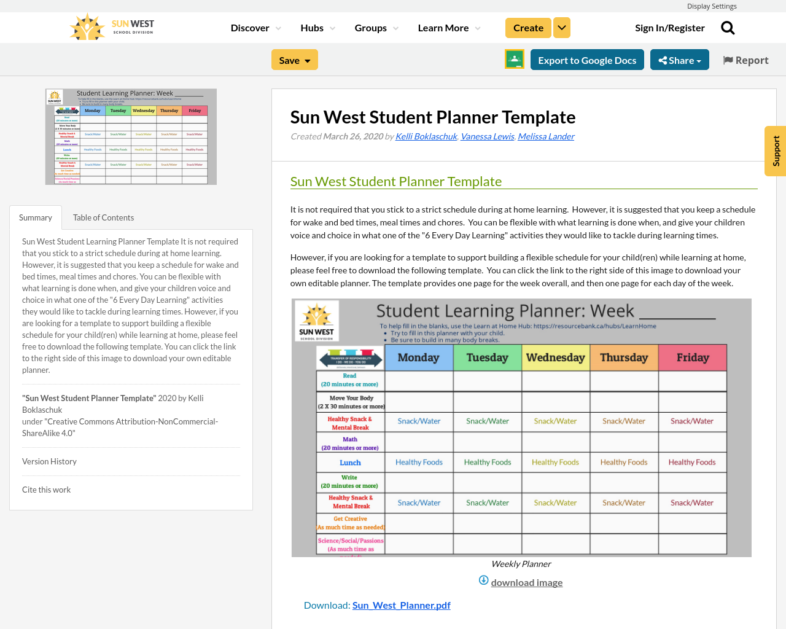Click the weekly planner thumbnail image
Viewport: 786px width, 629px height.
tap(131, 136)
